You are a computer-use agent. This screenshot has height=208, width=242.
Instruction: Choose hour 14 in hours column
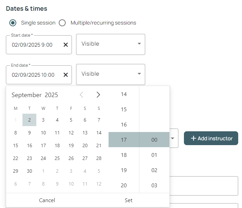pos(124,94)
